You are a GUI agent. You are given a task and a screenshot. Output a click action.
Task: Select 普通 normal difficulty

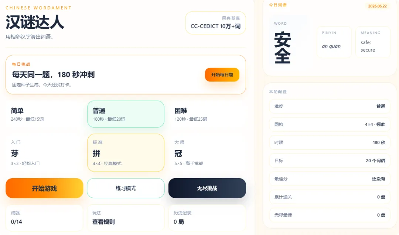click(x=126, y=114)
